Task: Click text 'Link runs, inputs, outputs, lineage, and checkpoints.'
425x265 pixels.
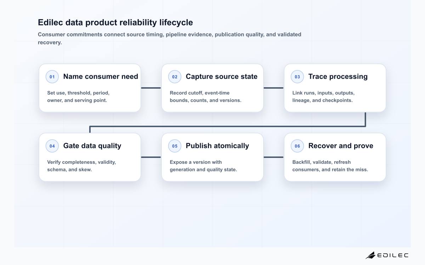Action: click(x=323, y=96)
